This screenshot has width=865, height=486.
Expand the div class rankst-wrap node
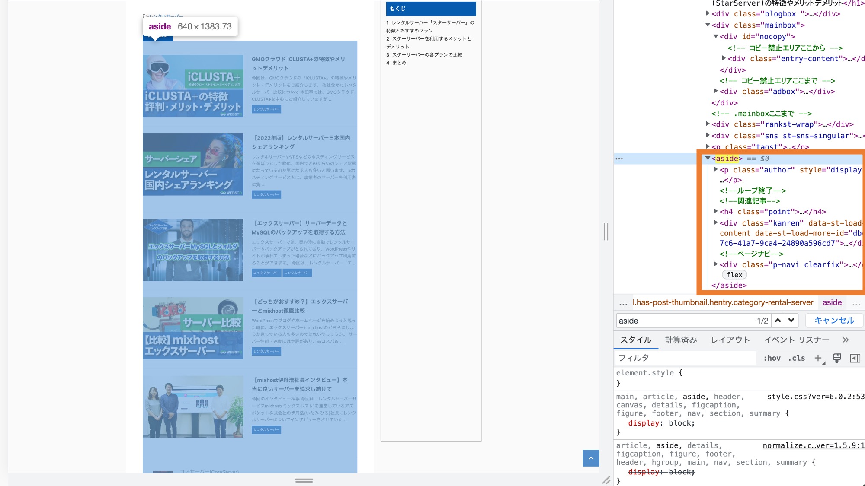click(708, 124)
